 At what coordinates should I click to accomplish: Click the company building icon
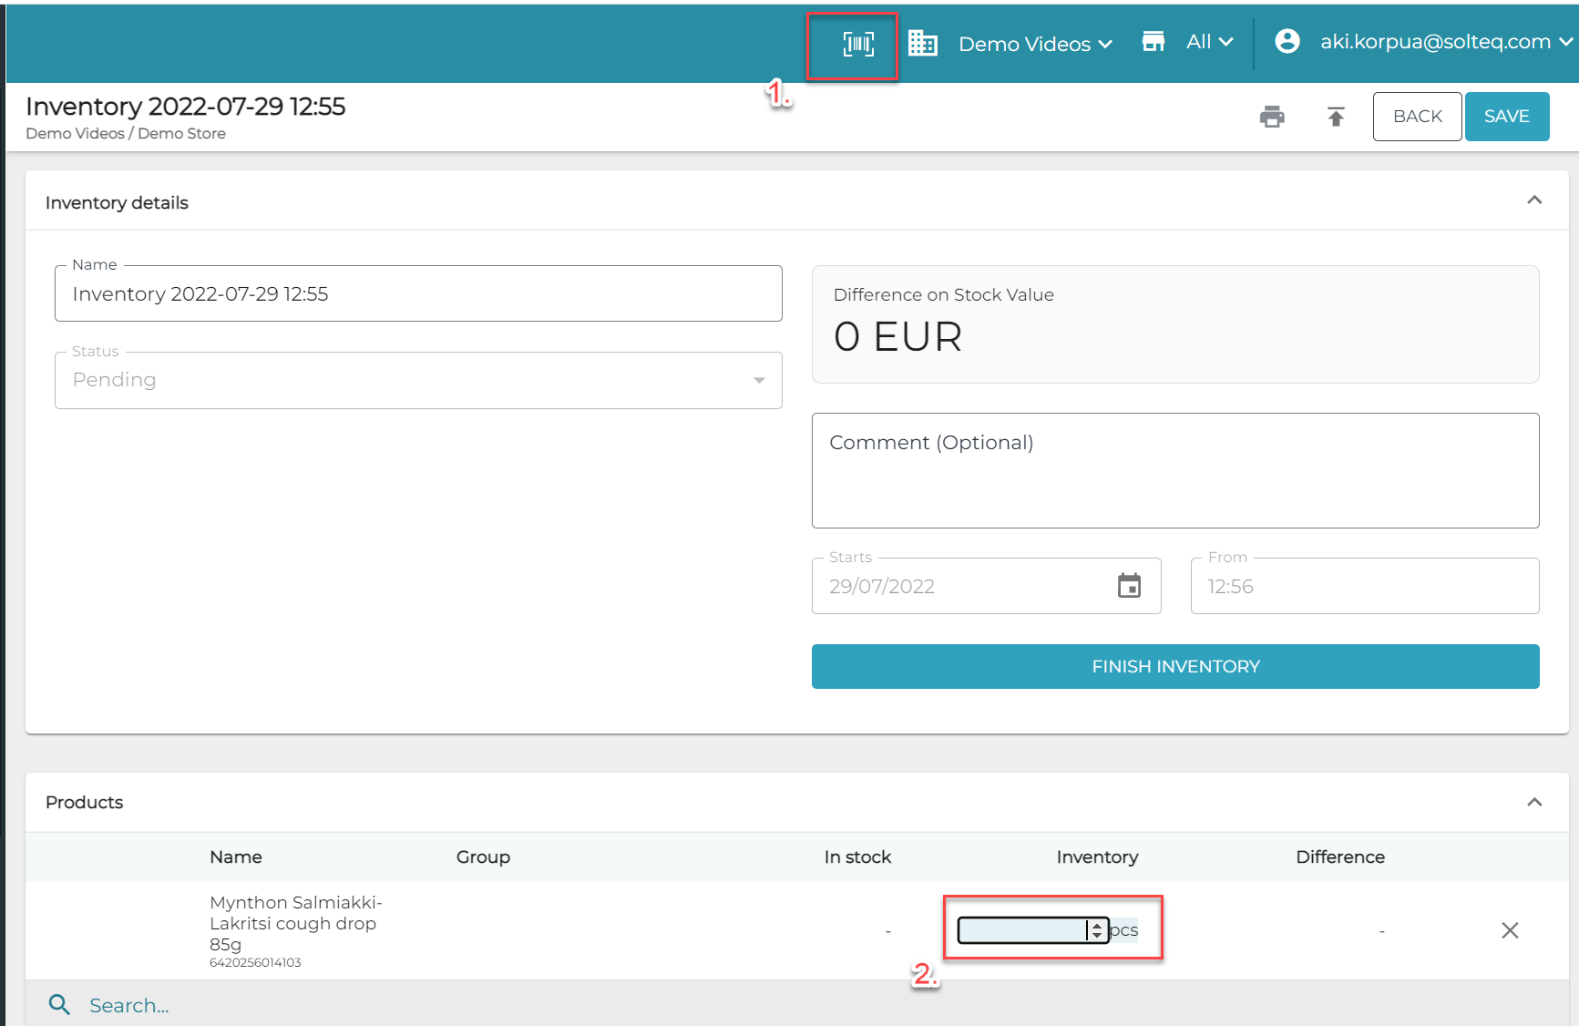coord(922,43)
